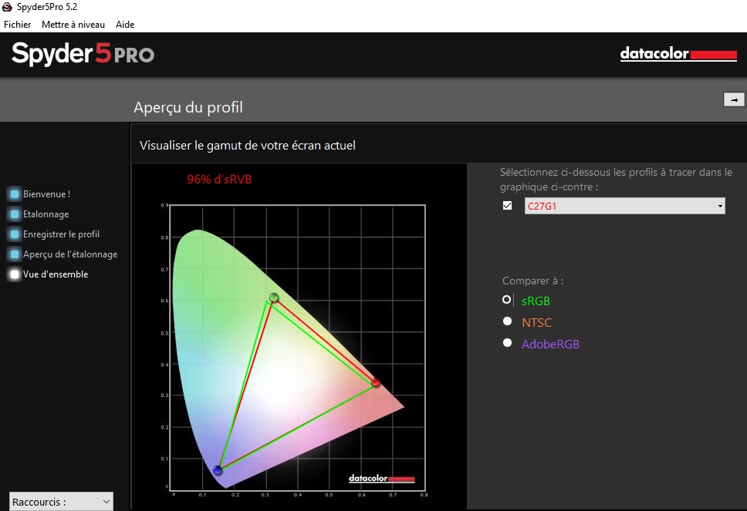
Task: Open the C27G1 profile dropdown
Action: [624, 206]
